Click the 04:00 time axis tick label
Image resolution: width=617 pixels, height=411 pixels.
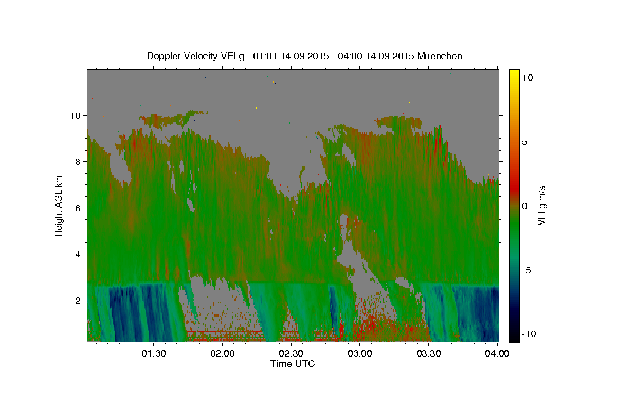point(497,353)
